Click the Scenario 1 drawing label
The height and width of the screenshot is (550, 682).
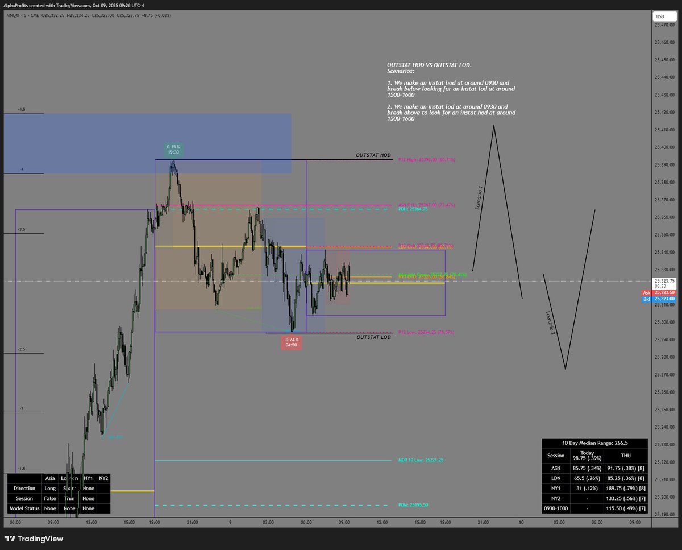pos(479,198)
